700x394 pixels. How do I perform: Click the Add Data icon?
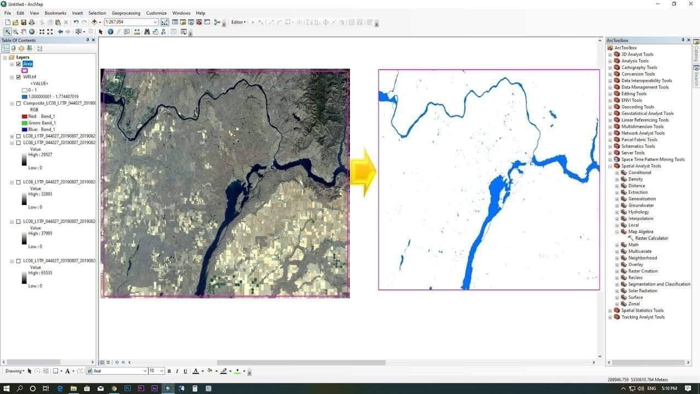tap(94, 22)
